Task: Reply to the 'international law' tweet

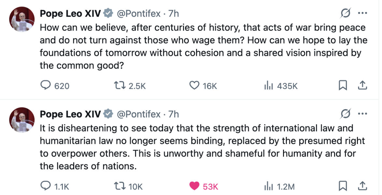Action: click(x=46, y=186)
